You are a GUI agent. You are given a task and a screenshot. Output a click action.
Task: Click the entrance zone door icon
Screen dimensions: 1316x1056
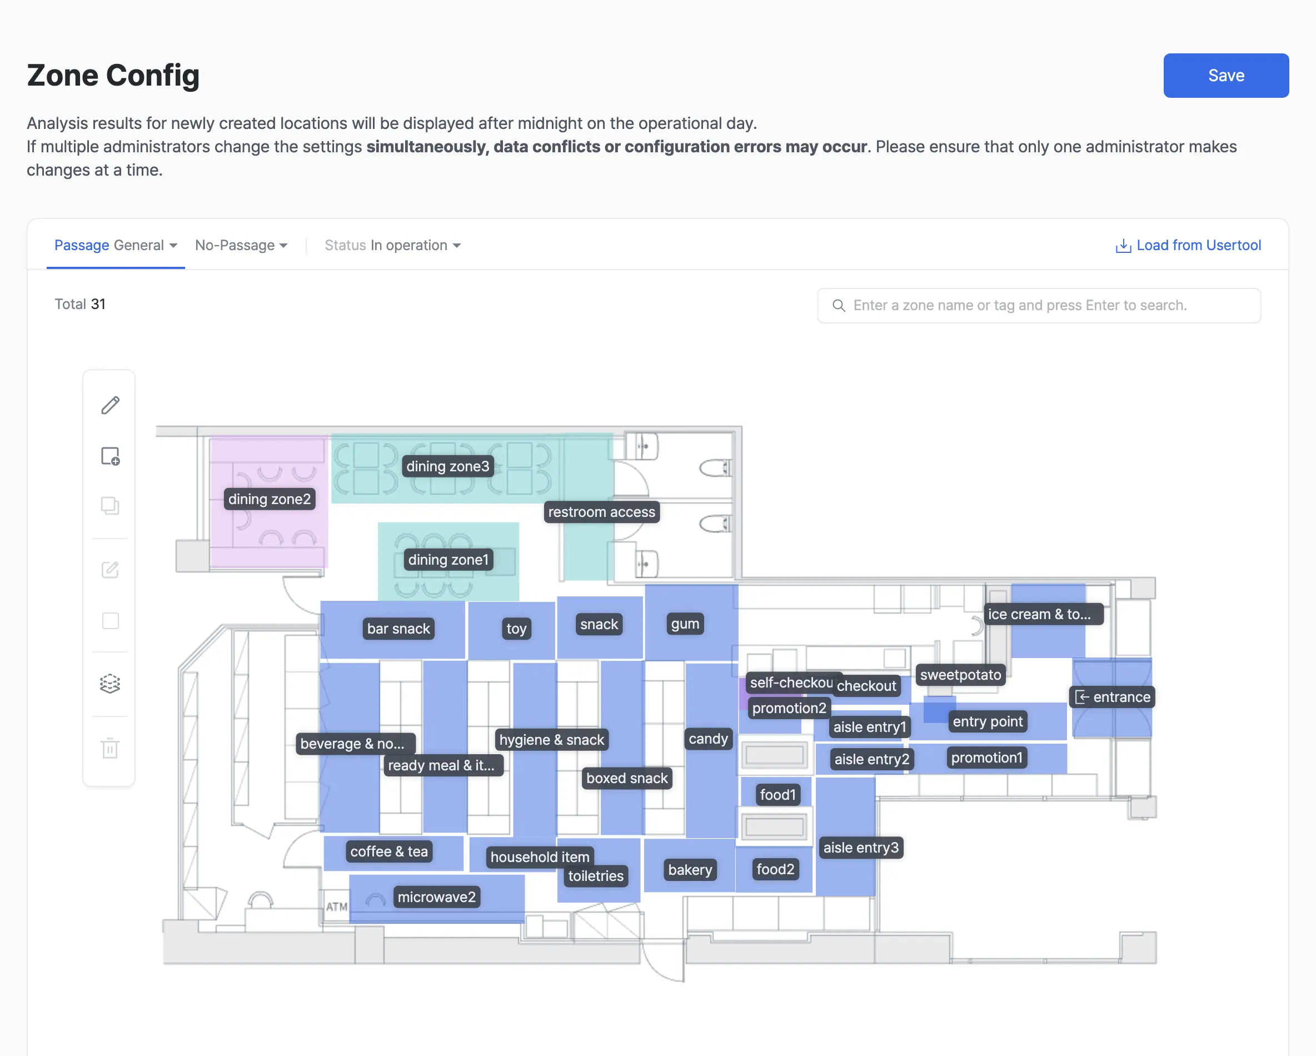click(1081, 697)
